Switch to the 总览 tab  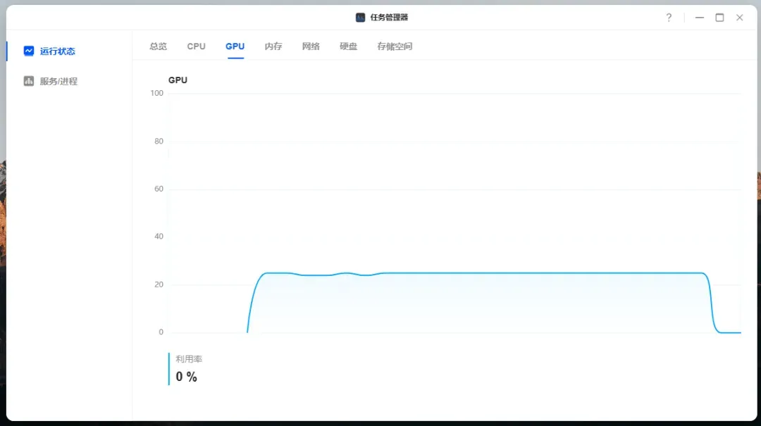point(159,46)
